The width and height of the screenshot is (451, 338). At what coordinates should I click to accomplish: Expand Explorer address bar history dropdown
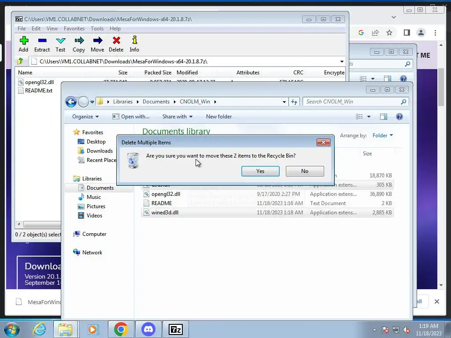tap(284, 102)
